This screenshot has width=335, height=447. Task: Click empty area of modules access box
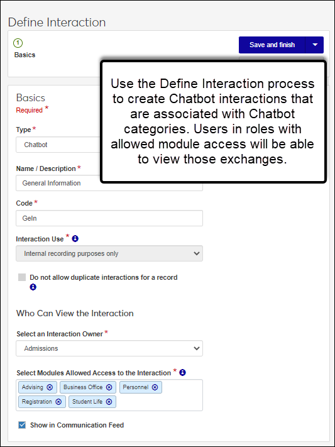160,401
